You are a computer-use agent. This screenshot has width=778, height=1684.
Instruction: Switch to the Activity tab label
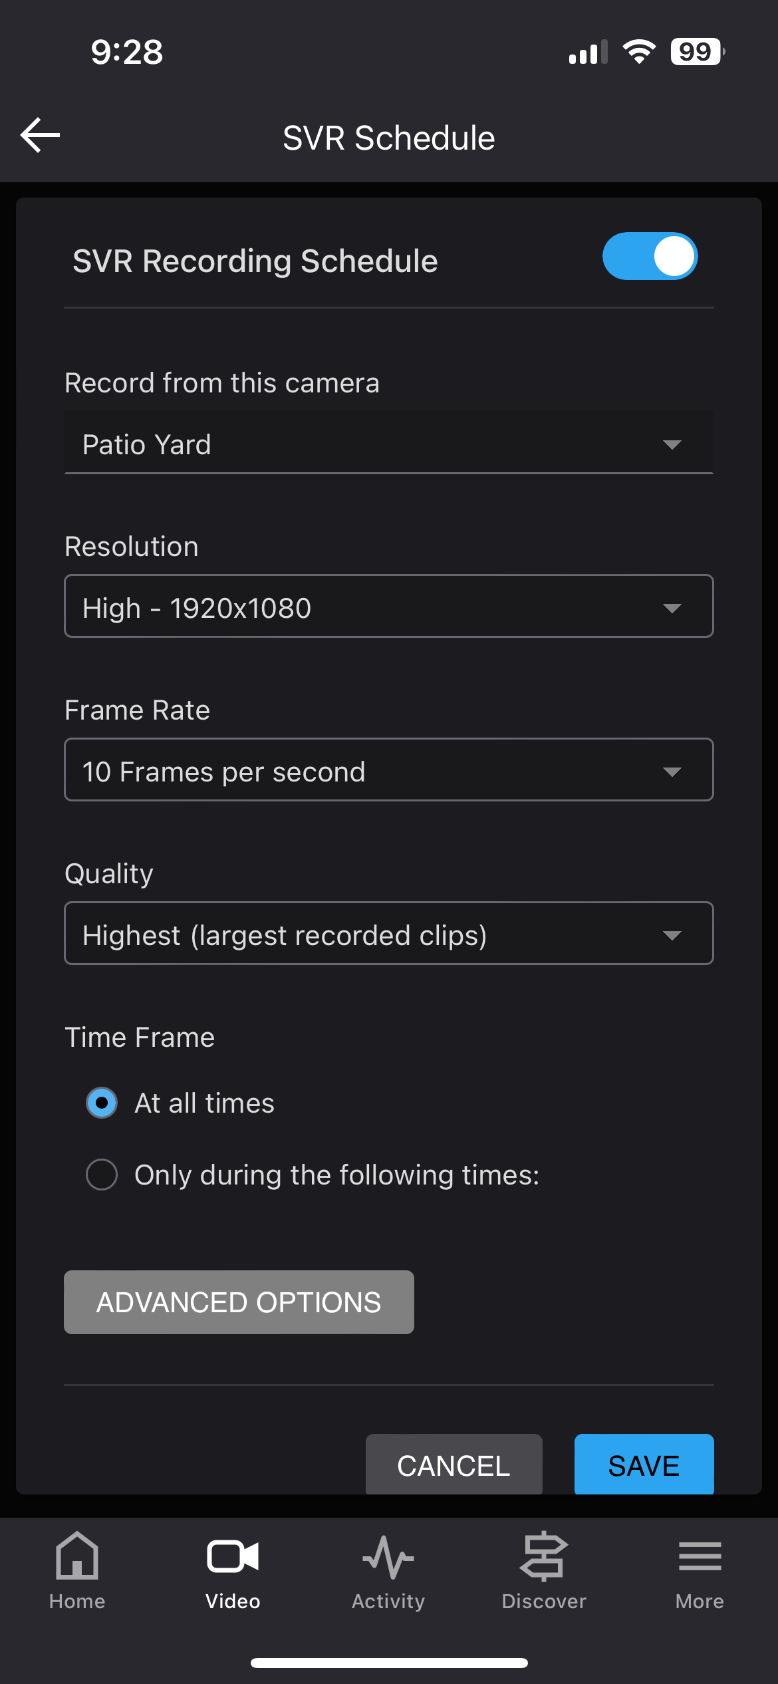[388, 1602]
